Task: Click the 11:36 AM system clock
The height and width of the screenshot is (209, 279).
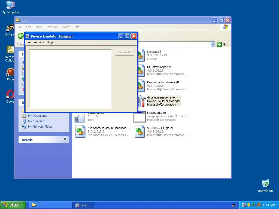Action: pyautogui.click(x=269, y=205)
